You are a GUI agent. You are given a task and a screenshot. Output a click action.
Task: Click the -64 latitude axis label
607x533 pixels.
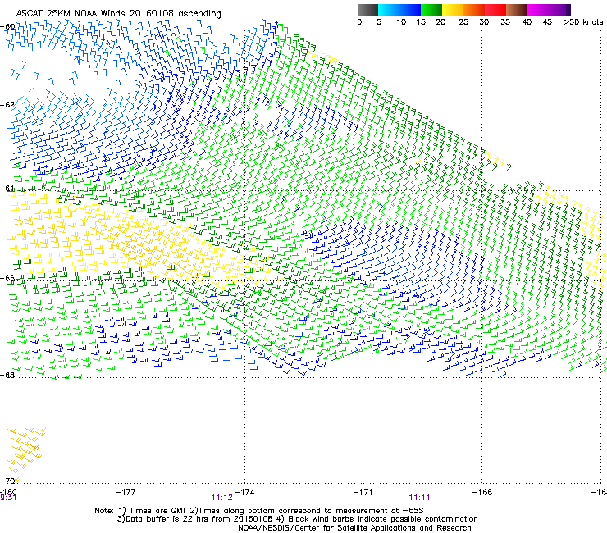tap(8, 189)
